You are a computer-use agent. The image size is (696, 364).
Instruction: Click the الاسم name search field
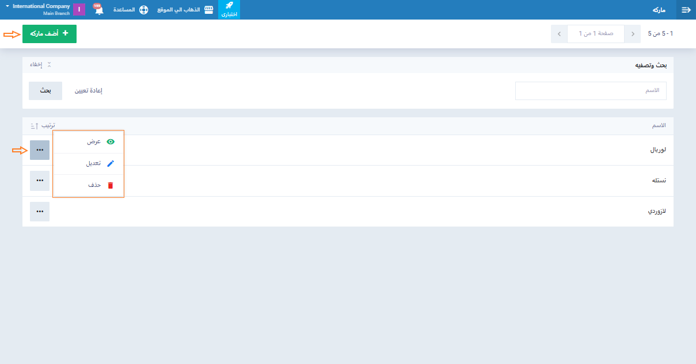tap(591, 91)
